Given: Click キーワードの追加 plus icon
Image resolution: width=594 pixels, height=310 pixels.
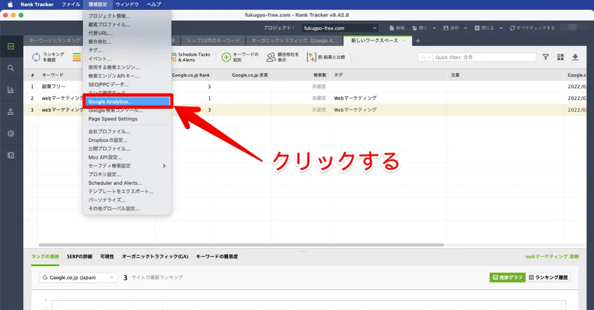Looking at the screenshot, I should pyautogui.click(x=226, y=57).
